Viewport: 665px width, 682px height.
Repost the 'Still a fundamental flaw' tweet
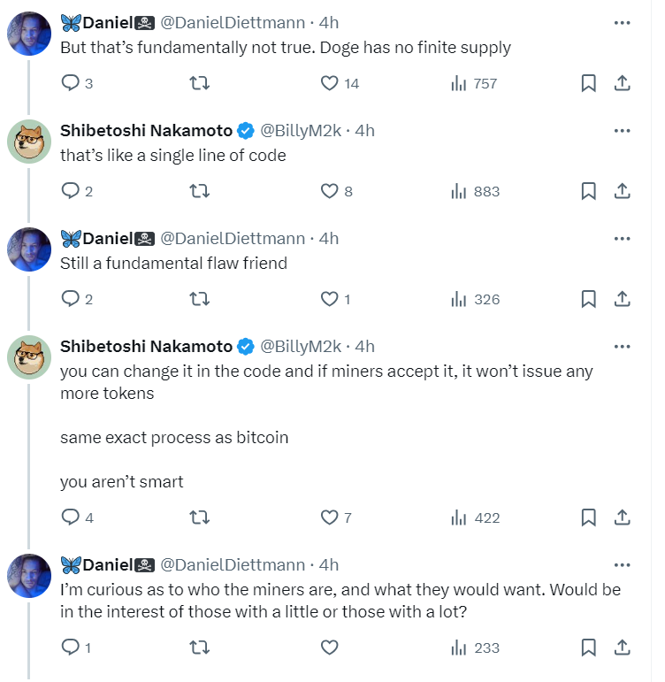coord(200,299)
